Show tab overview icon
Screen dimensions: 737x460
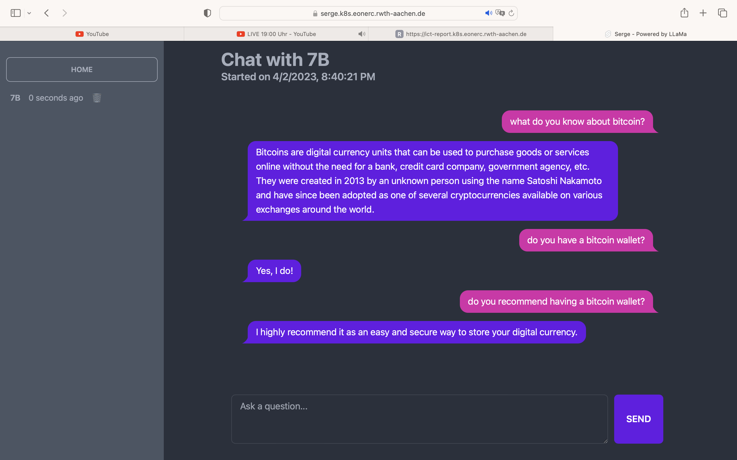click(x=722, y=13)
